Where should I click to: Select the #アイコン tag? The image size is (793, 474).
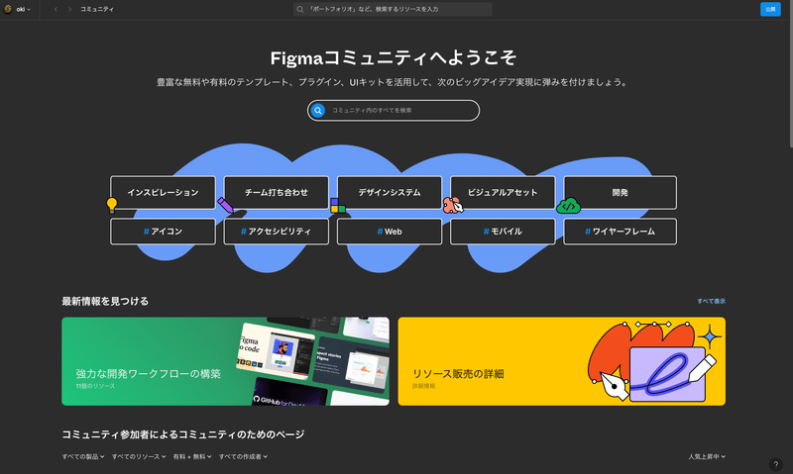(x=163, y=232)
